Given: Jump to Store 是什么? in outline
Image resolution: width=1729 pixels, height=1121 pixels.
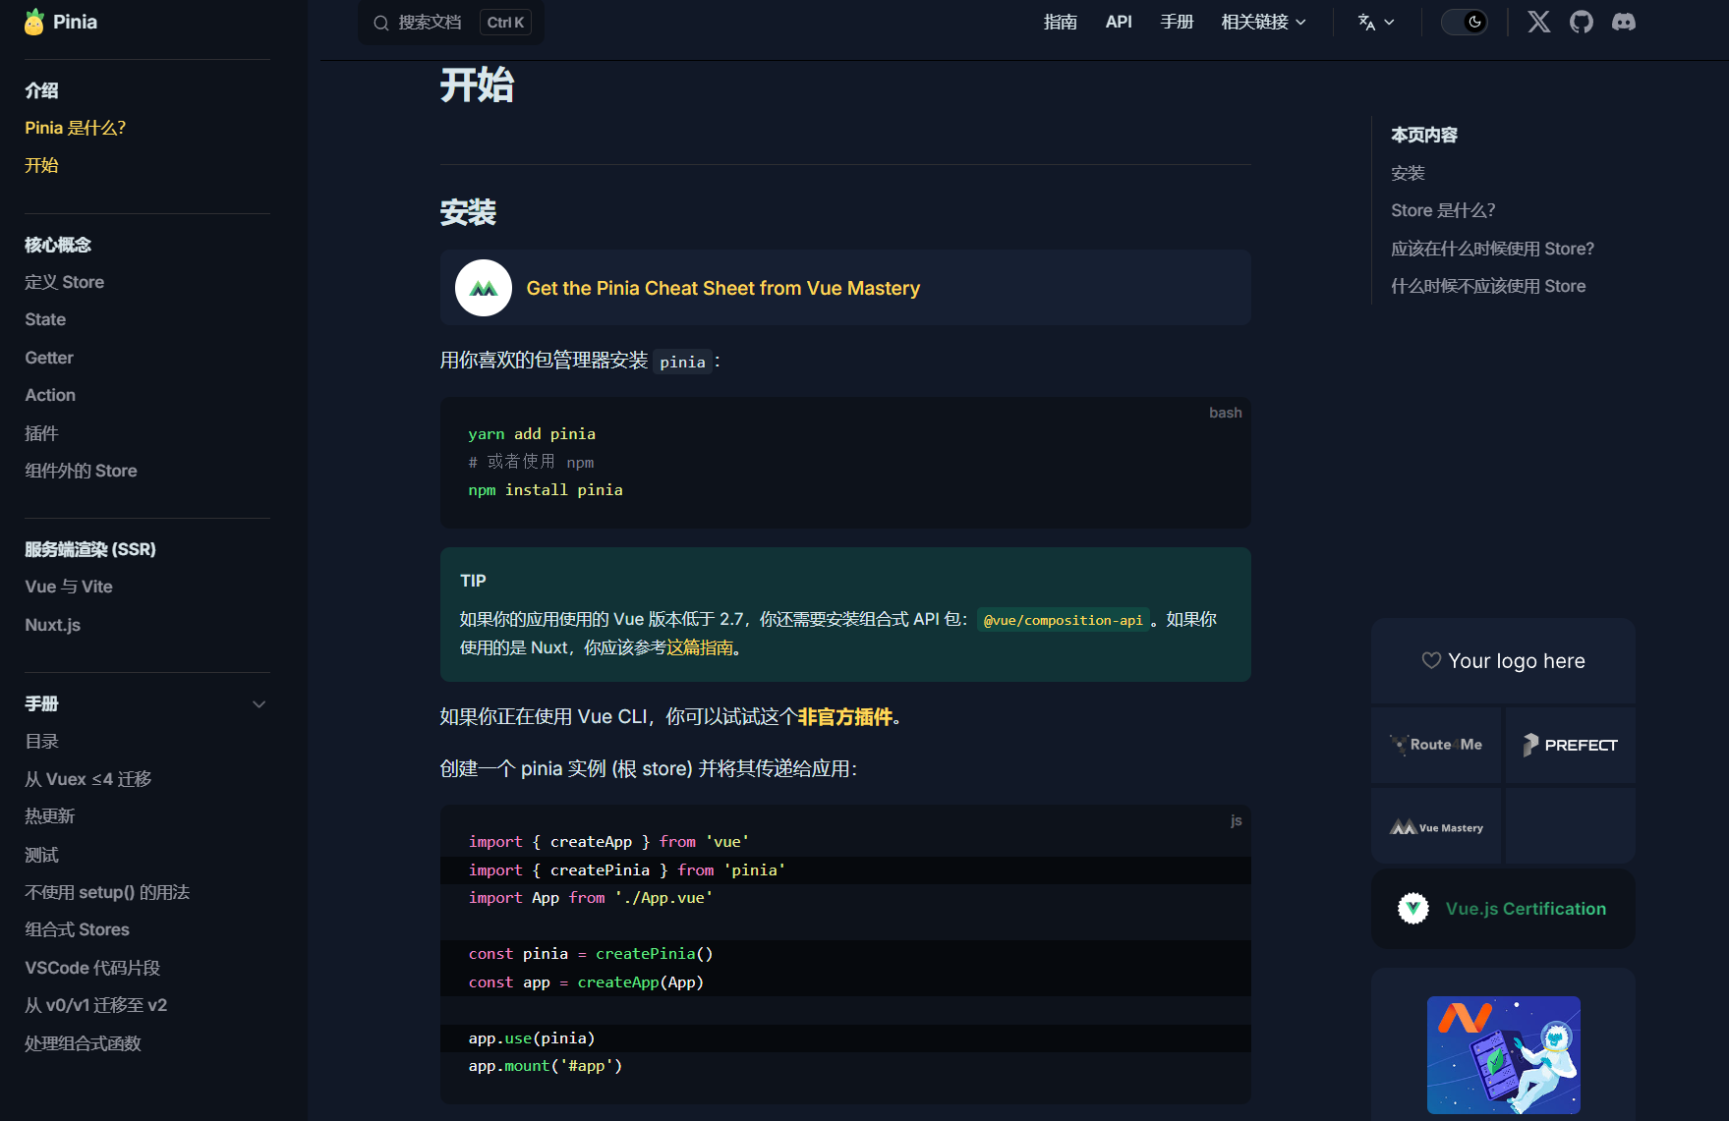Looking at the screenshot, I should click(1443, 210).
